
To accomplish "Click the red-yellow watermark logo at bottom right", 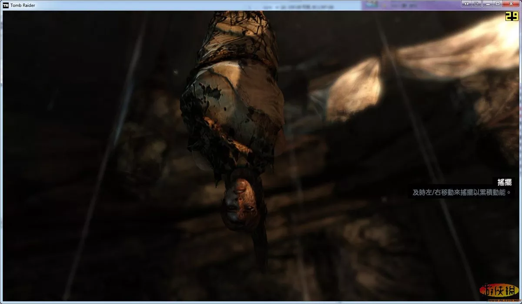I will point(499,290).
